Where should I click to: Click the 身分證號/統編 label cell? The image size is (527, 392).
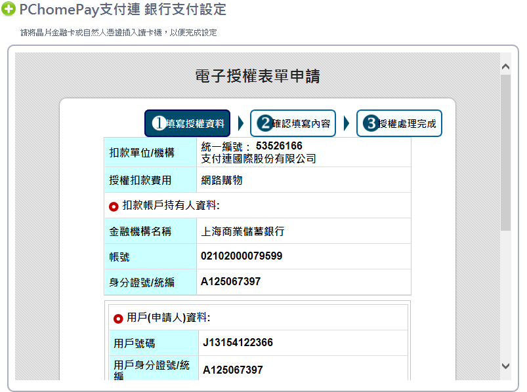(150, 282)
